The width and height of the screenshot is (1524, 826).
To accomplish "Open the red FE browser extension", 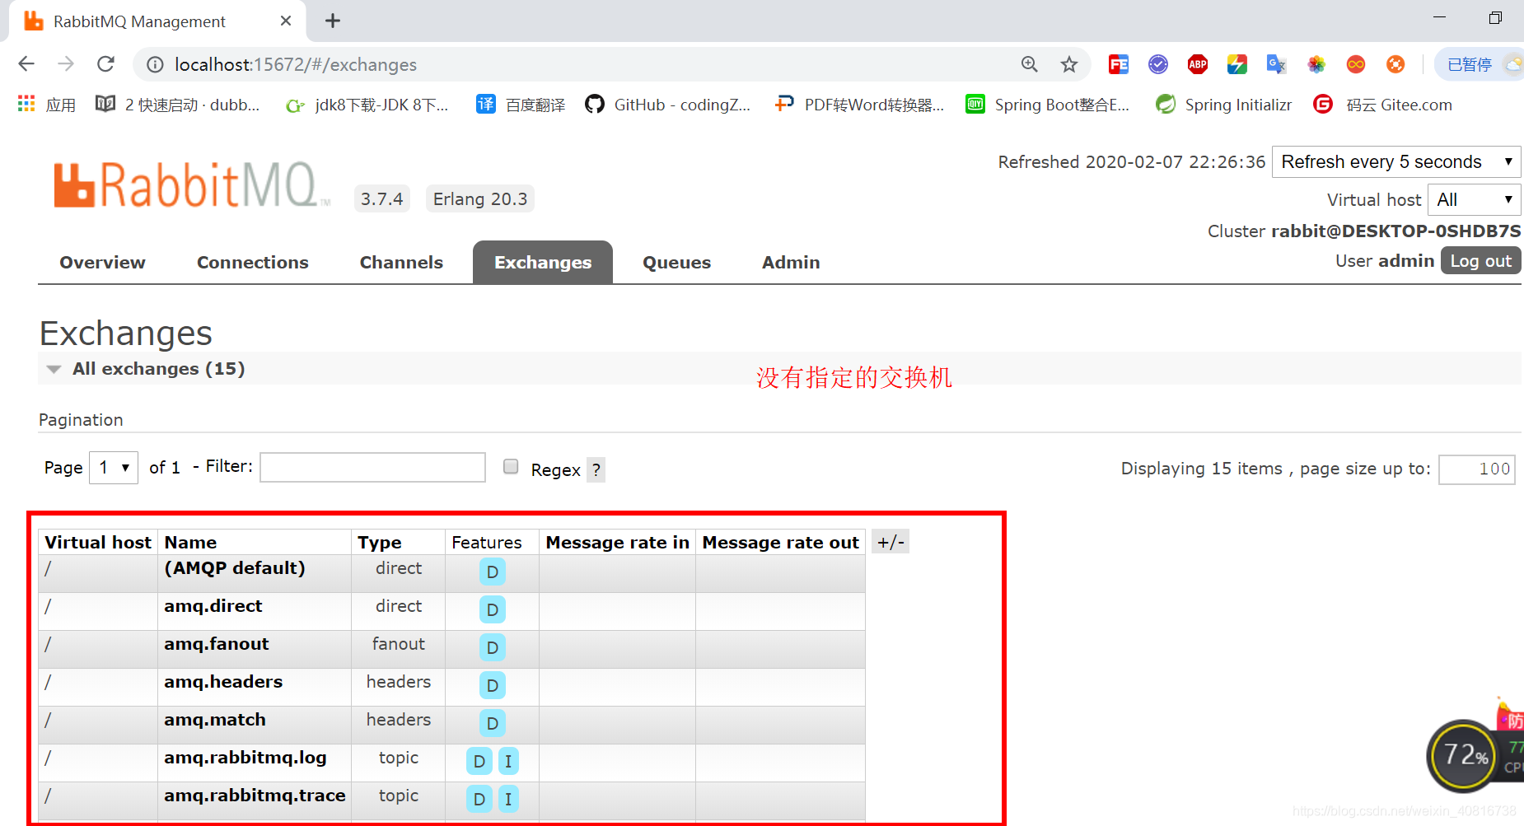I will (x=1119, y=64).
